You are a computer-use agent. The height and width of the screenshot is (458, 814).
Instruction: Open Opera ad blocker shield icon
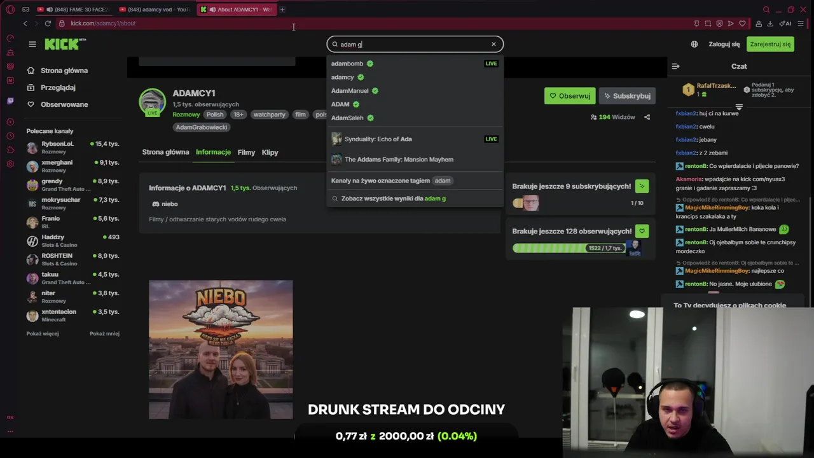click(x=719, y=24)
